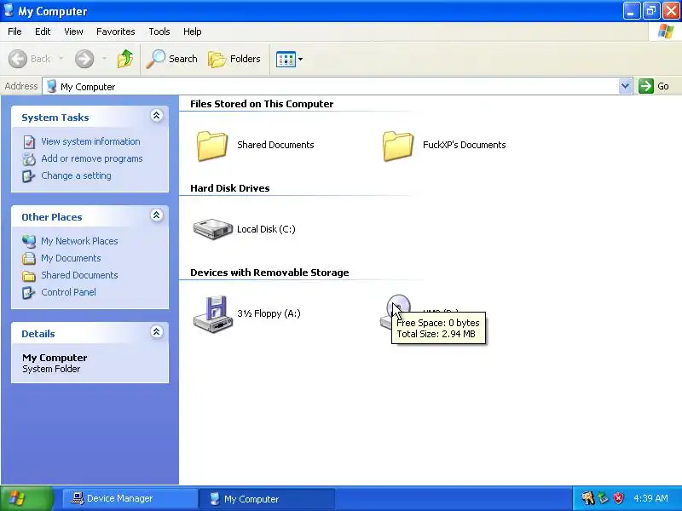682x511 pixels.
Task: Click the My Documents sidebar icon
Action: click(x=29, y=259)
